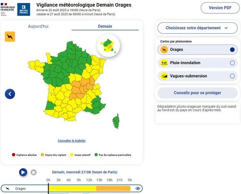The width and height of the screenshot is (241, 194).
Task: Click the previous arrow left of the map
Action: (10, 94)
